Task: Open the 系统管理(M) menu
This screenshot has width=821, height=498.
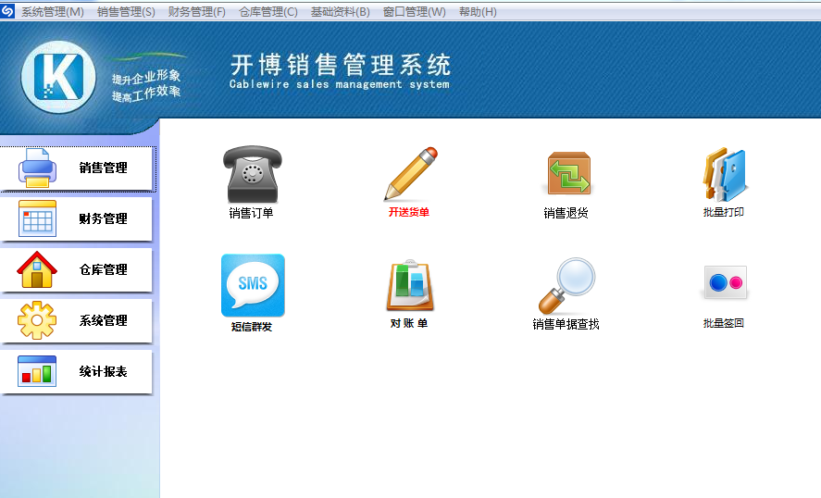Action: pos(53,11)
